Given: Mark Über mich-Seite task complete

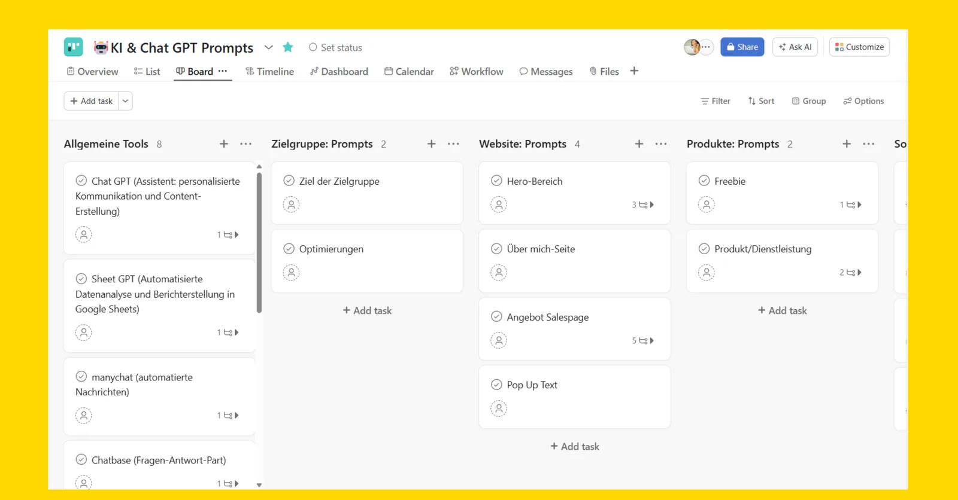Looking at the screenshot, I should pos(496,249).
